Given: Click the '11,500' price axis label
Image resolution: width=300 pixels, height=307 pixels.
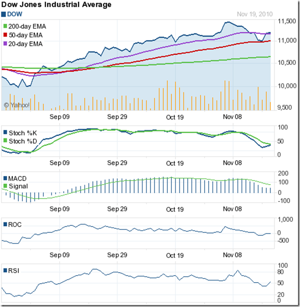Looking at the screenshot, I should (x=287, y=21).
